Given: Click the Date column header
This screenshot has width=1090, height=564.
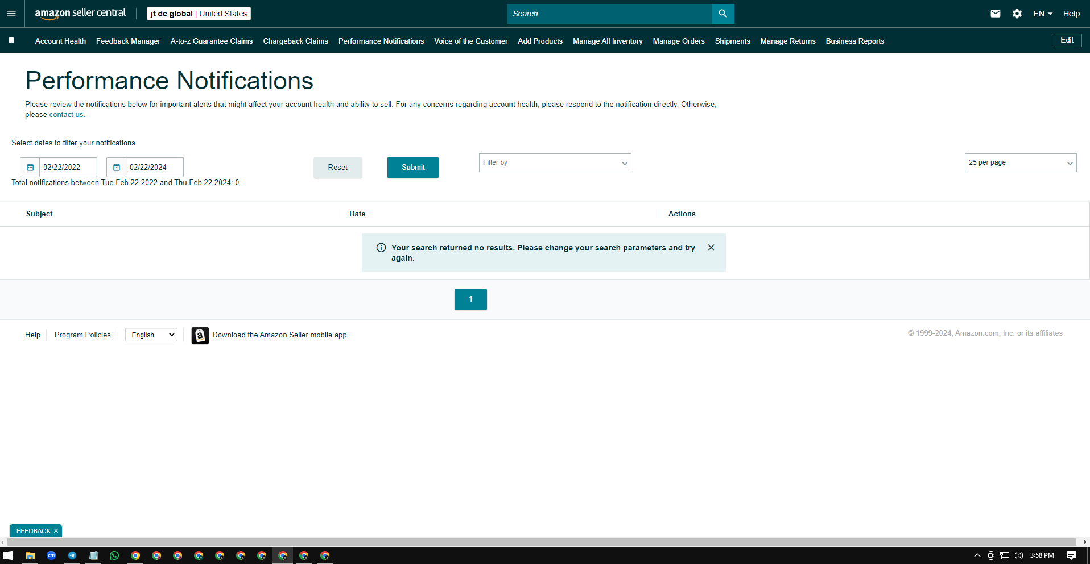Looking at the screenshot, I should pos(357,214).
